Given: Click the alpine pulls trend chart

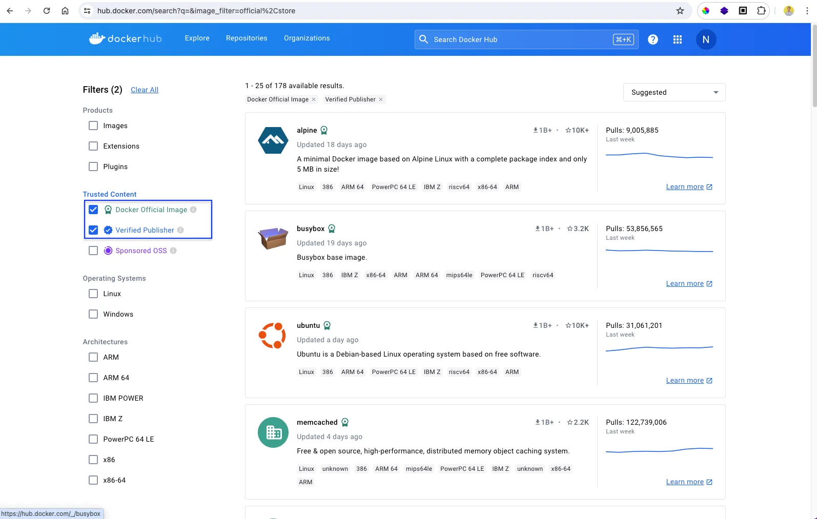Looking at the screenshot, I should coord(659,155).
